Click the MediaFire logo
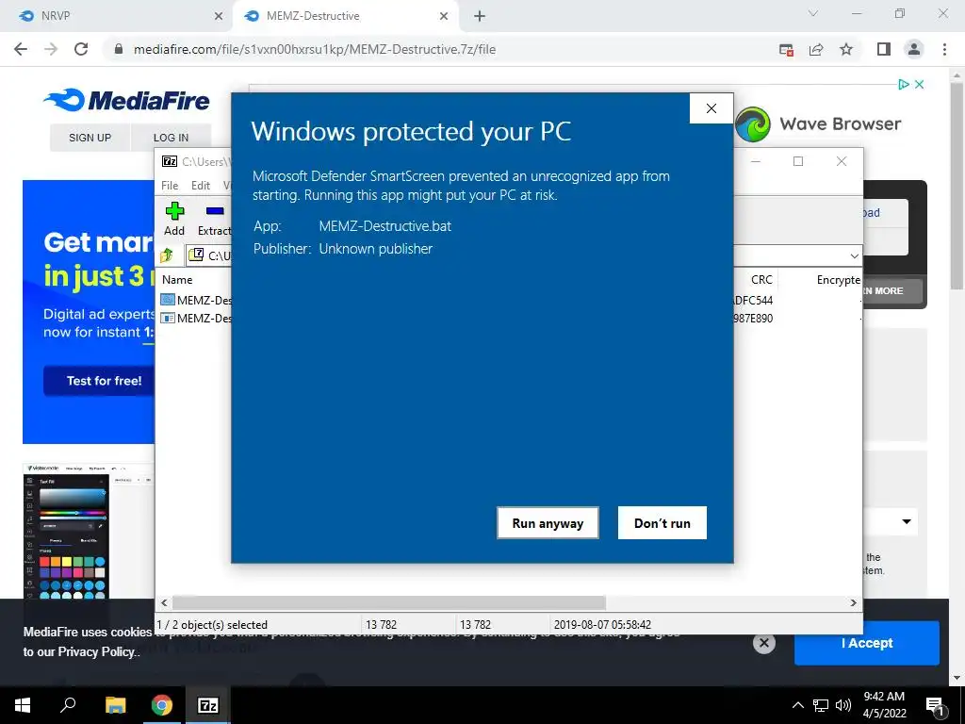The height and width of the screenshot is (724, 965). [x=127, y=100]
